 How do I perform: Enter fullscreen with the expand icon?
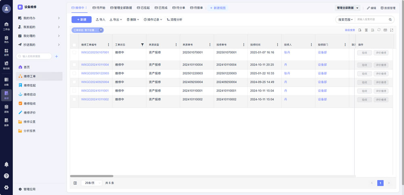[x=391, y=30]
